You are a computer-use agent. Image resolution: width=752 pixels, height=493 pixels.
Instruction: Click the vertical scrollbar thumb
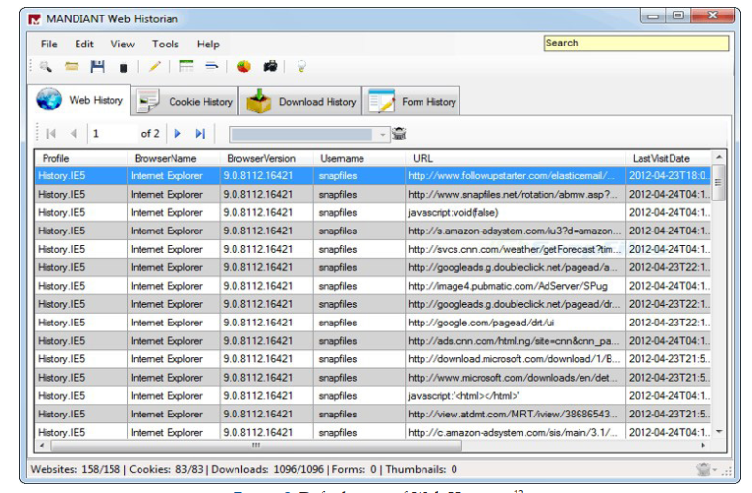pos(718,182)
